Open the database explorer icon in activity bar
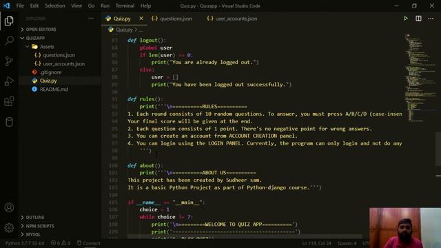The width and height of the screenshot is (441, 248). coord(9,122)
